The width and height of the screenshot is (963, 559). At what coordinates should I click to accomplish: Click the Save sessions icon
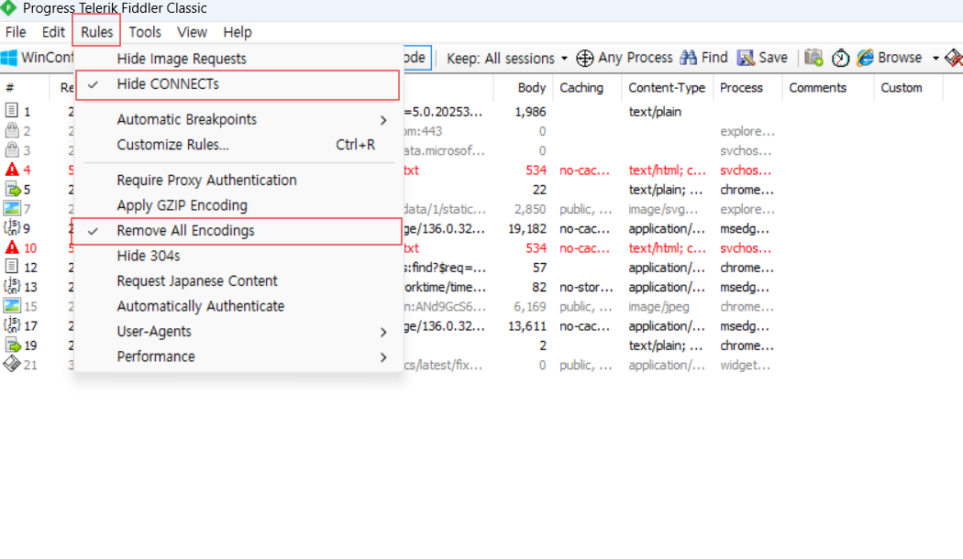tap(746, 58)
